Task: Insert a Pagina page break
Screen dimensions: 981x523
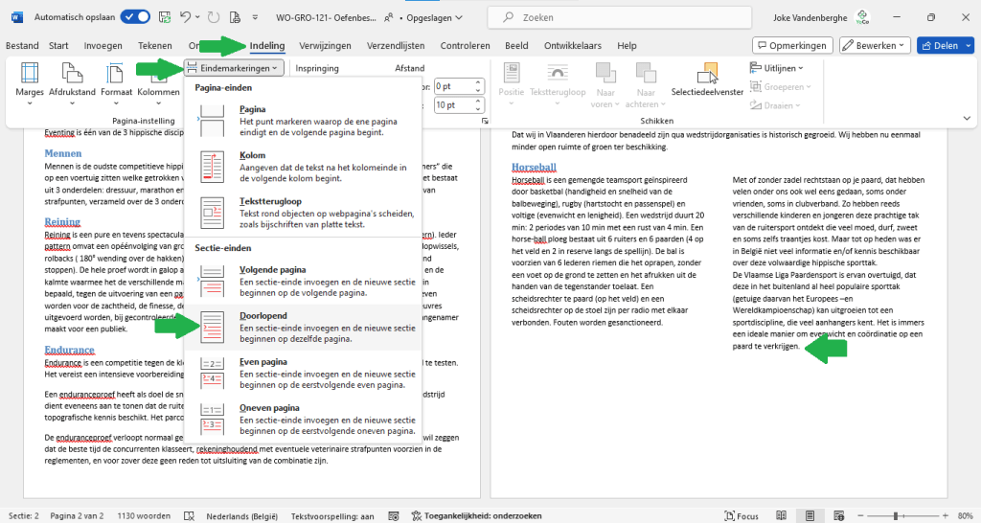Action: click(x=303, y=120)
